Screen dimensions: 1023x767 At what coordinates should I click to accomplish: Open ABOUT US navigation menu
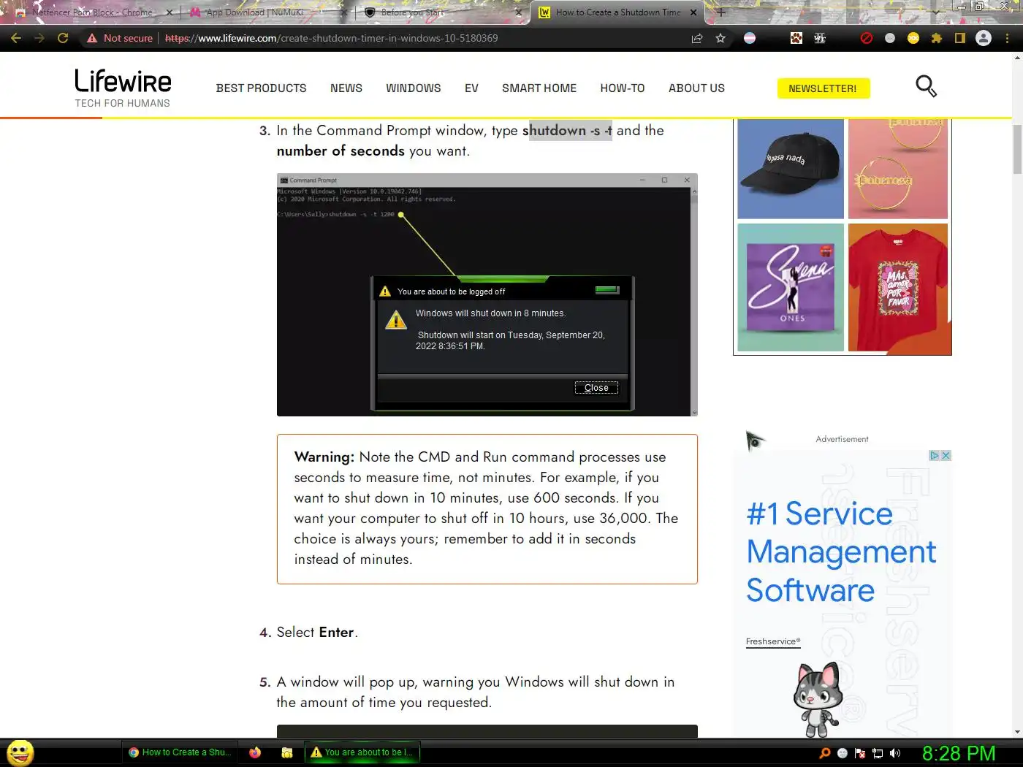696,88
